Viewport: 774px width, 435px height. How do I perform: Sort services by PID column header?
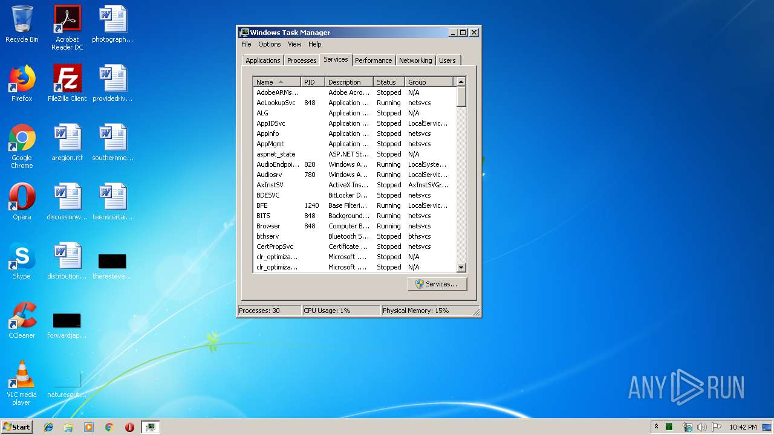coord(313,82)
